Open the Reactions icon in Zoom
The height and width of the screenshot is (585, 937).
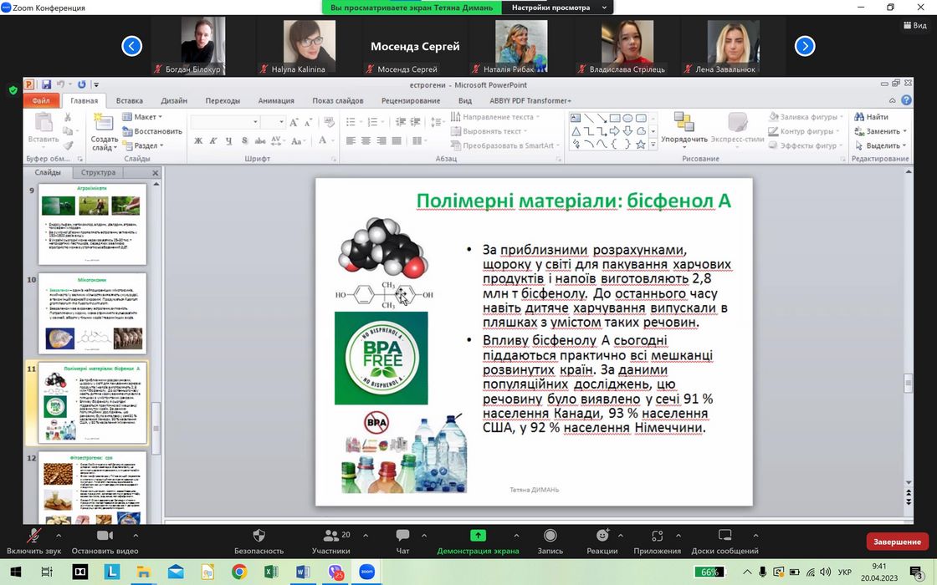pyautogui.click(x=602, y=536)
